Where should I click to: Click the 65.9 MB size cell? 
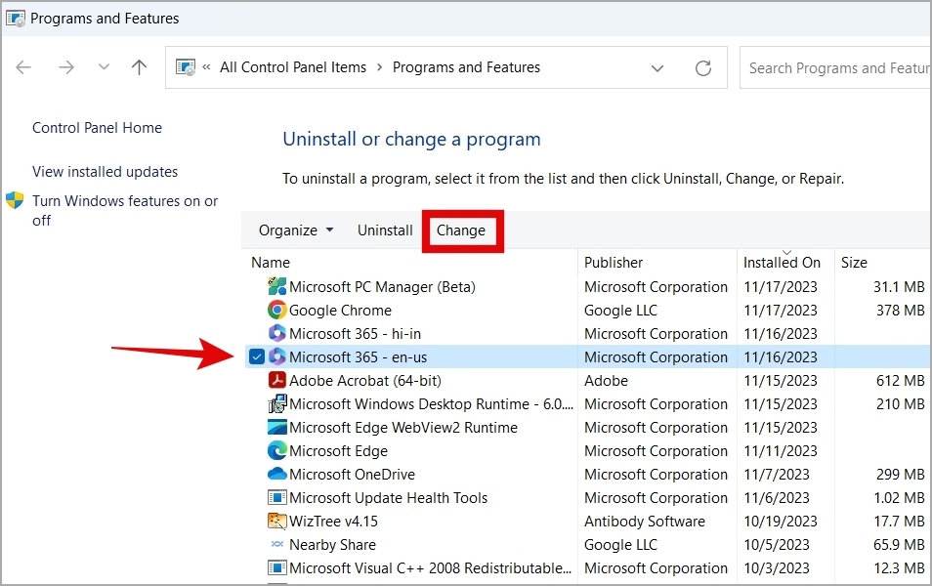point(899,544)
